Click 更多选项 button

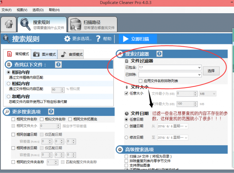[78, 39]
